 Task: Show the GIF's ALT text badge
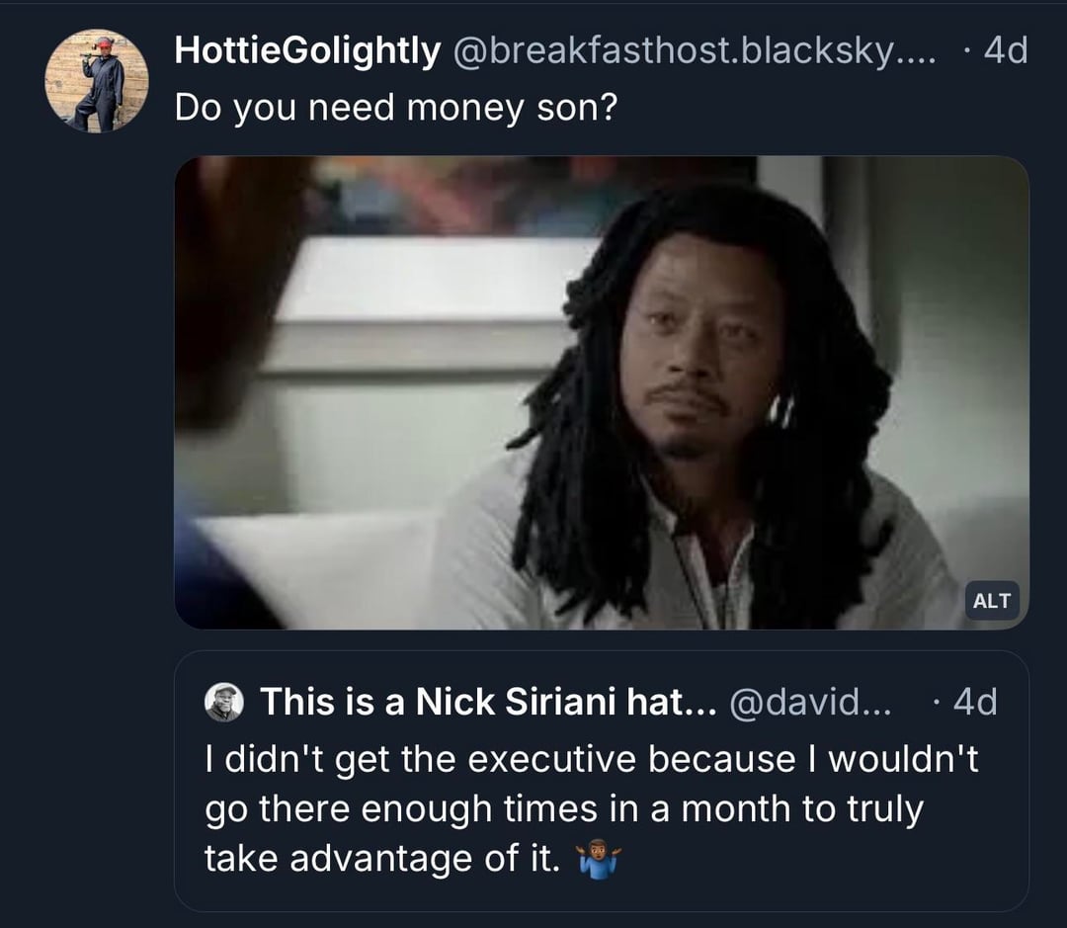(x=991, y=600)
